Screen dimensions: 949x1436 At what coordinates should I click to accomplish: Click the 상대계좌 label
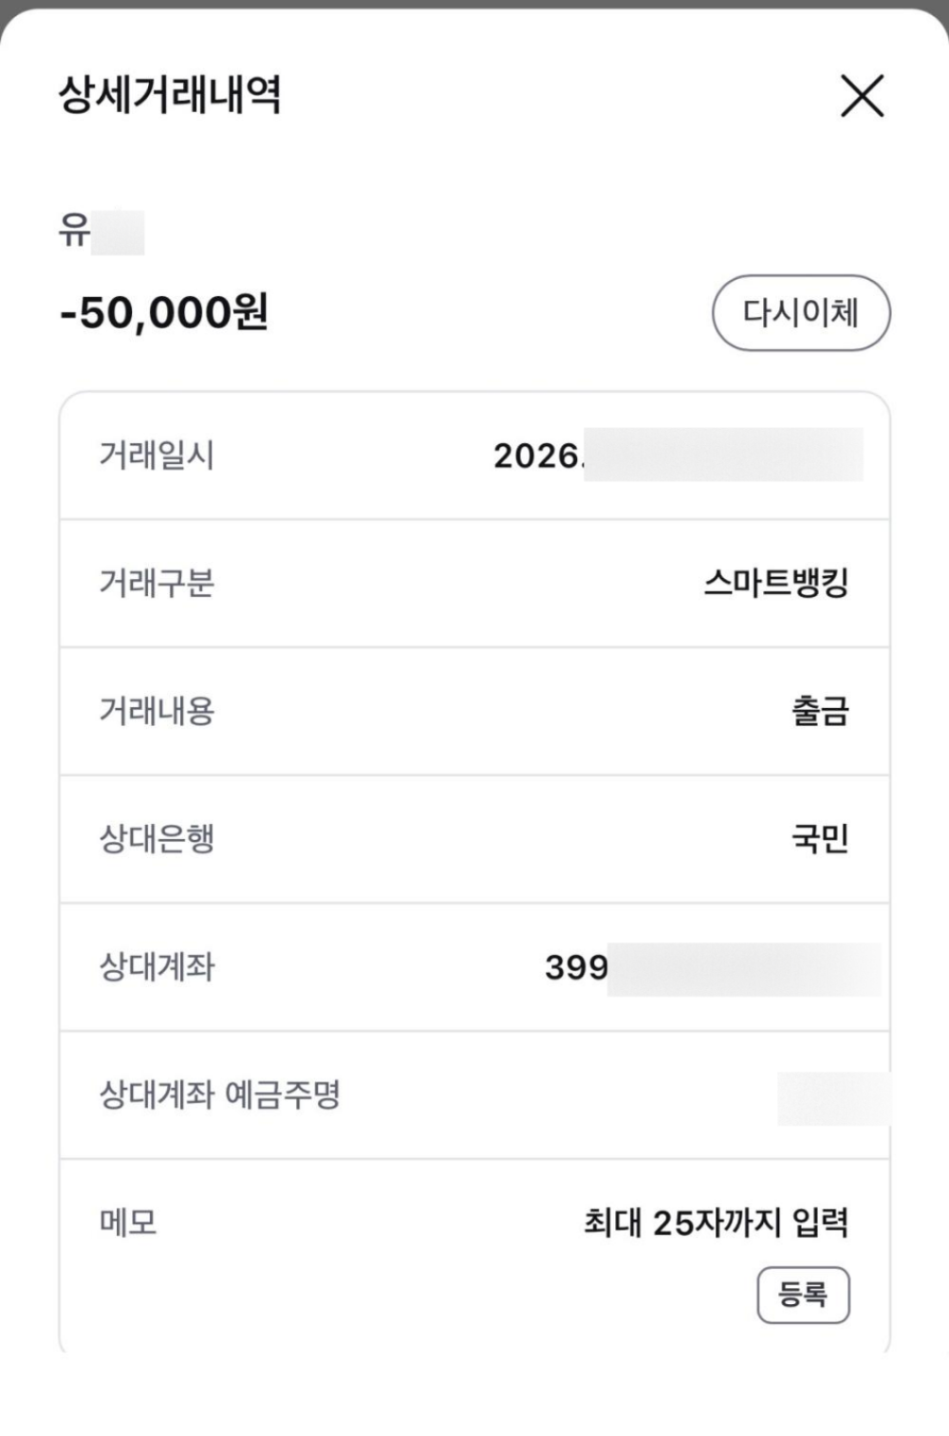[157, 967]
